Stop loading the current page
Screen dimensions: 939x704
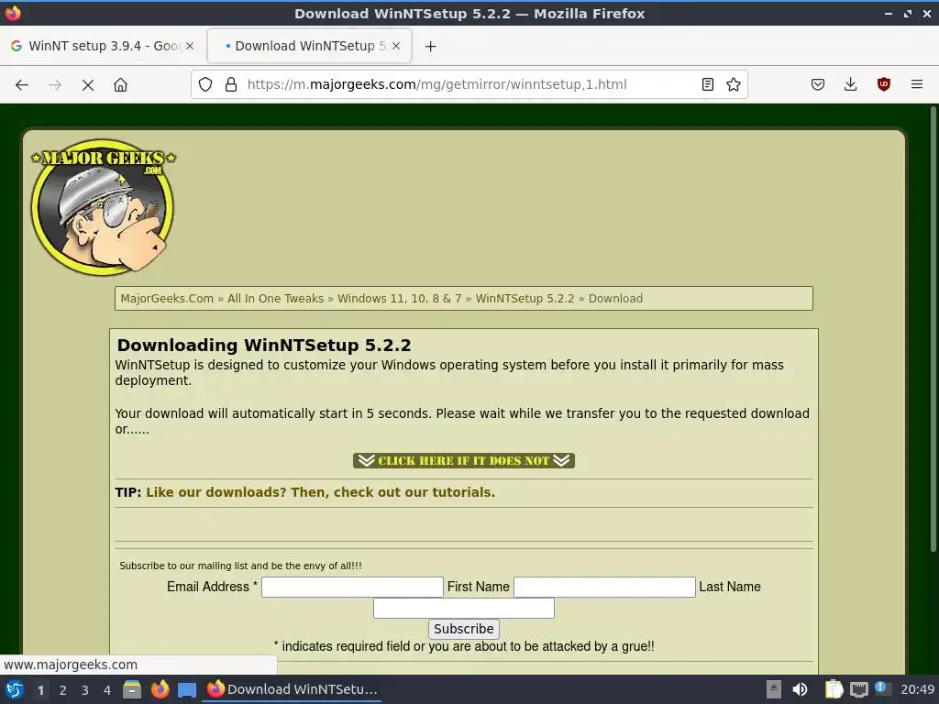click(88, 85)
